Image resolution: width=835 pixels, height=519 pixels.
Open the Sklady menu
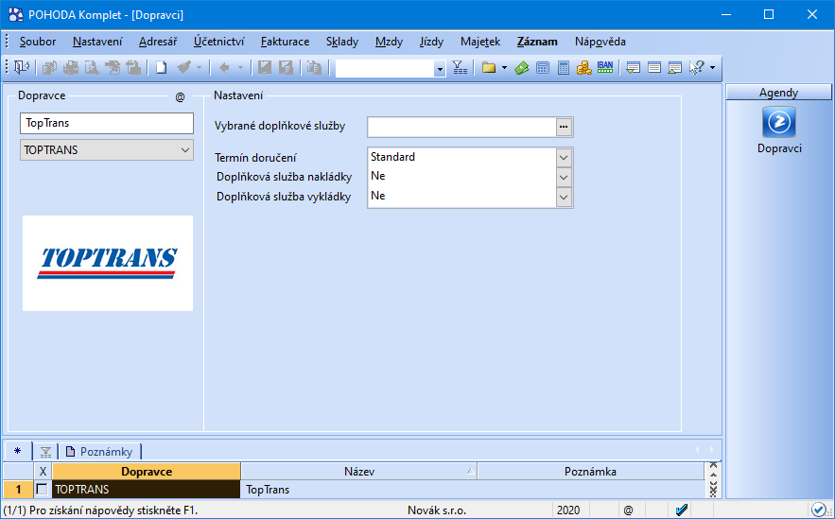342,42
